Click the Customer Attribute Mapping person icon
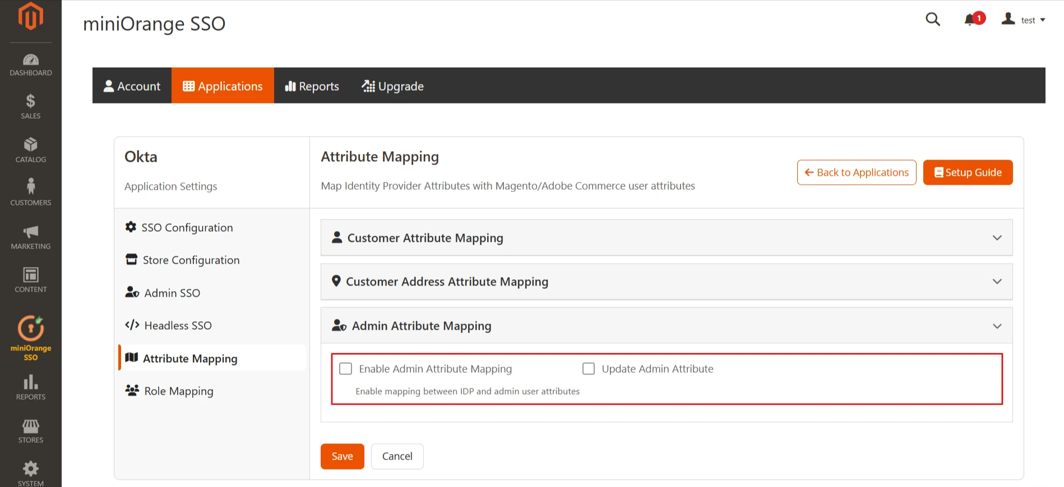The image size is (1064, 487). click(337, 237)
